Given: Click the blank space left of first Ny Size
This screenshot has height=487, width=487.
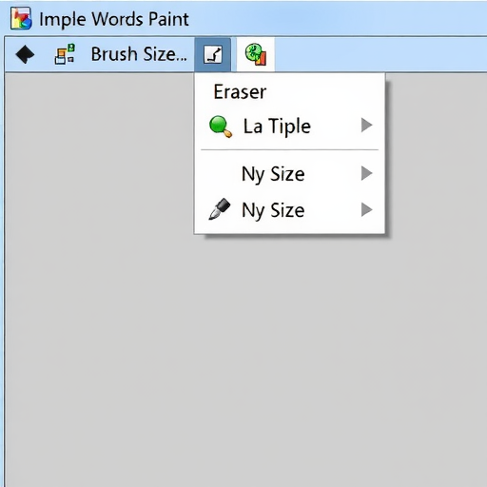Looking at the screenshot, I should tap(220, 173).
